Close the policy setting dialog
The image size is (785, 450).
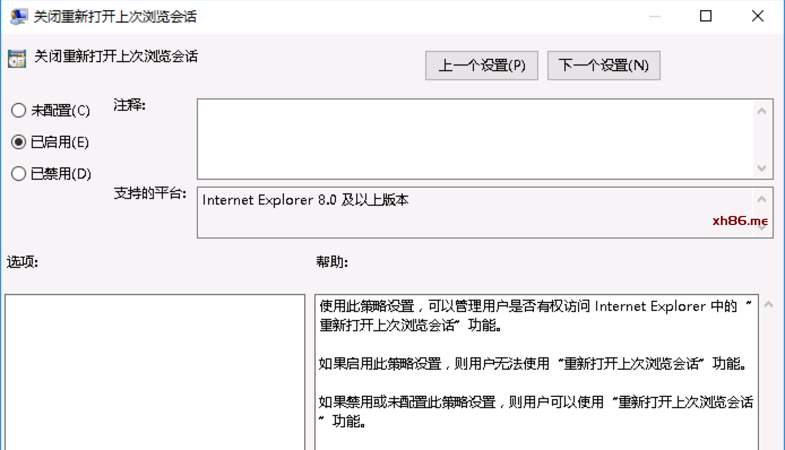[x=757, y=16]
